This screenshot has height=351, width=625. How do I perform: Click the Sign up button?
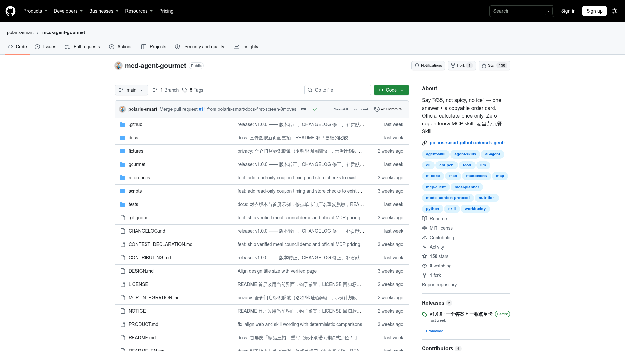tap(594, 11)
